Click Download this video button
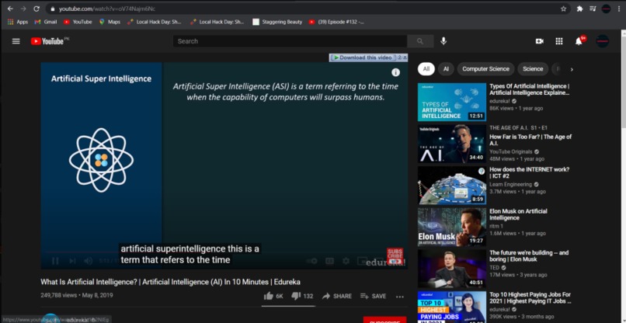The height and width of the screenshot is (323, 626). 363,57
